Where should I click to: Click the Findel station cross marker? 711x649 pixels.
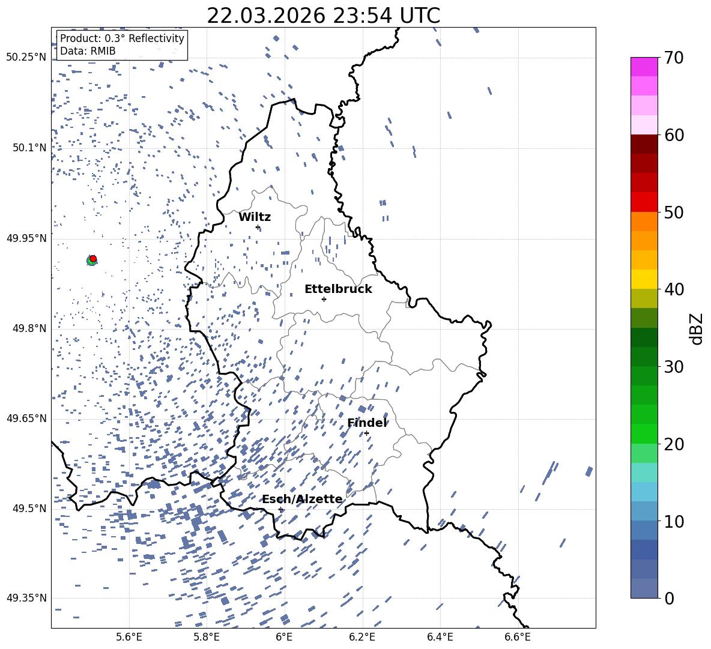(366, 433)
